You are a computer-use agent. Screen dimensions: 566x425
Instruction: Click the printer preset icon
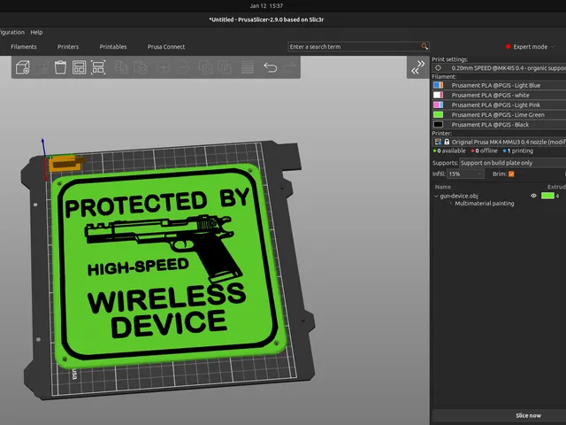(x=438, y=142)
